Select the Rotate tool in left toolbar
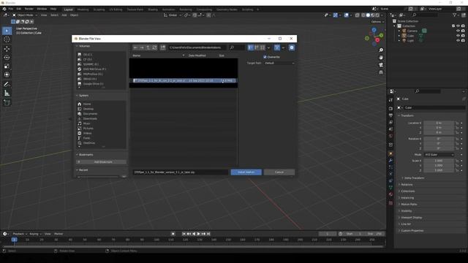 click(x=7, y=57)
